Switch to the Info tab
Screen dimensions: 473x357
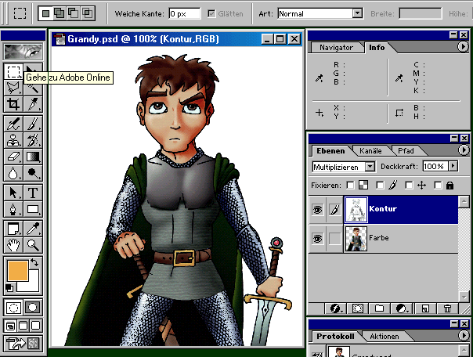coord(377,48)
